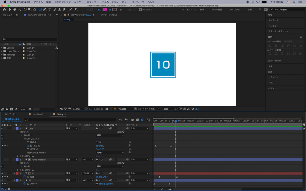Open the エフェクト＆プリセット panel
Viewport: 306px width, 191px height.
click(x=279, y=31)
